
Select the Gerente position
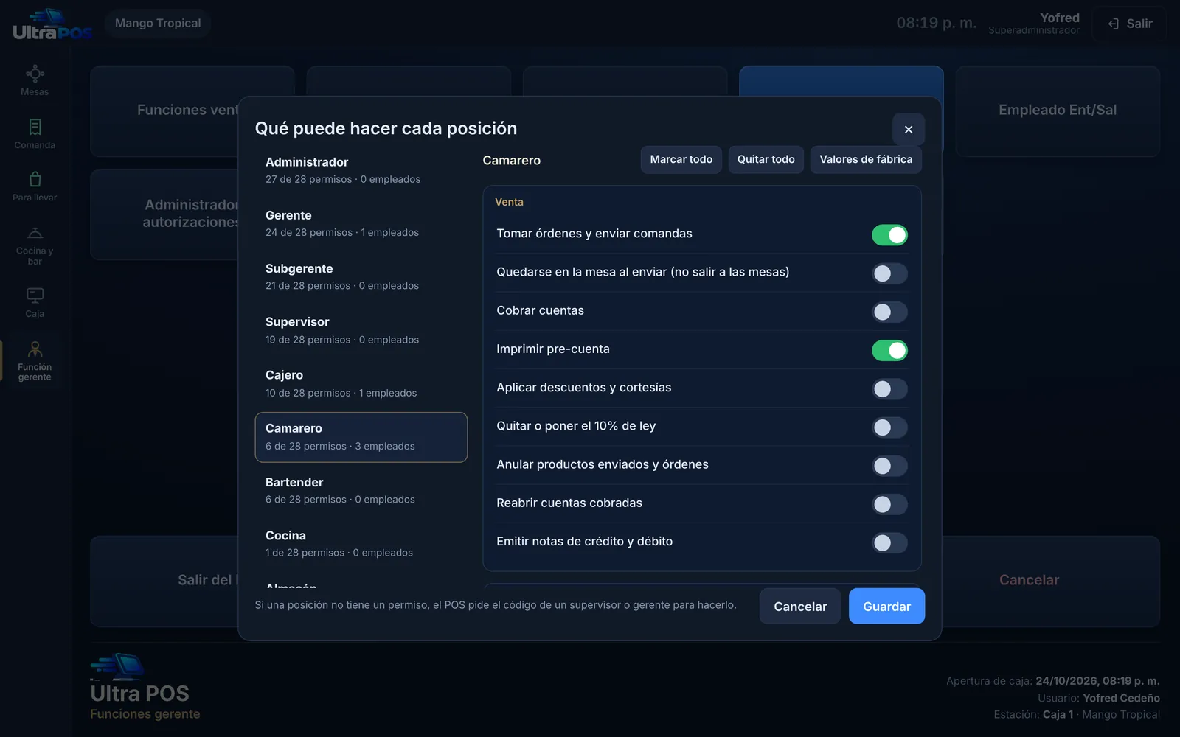click(361, 223)
